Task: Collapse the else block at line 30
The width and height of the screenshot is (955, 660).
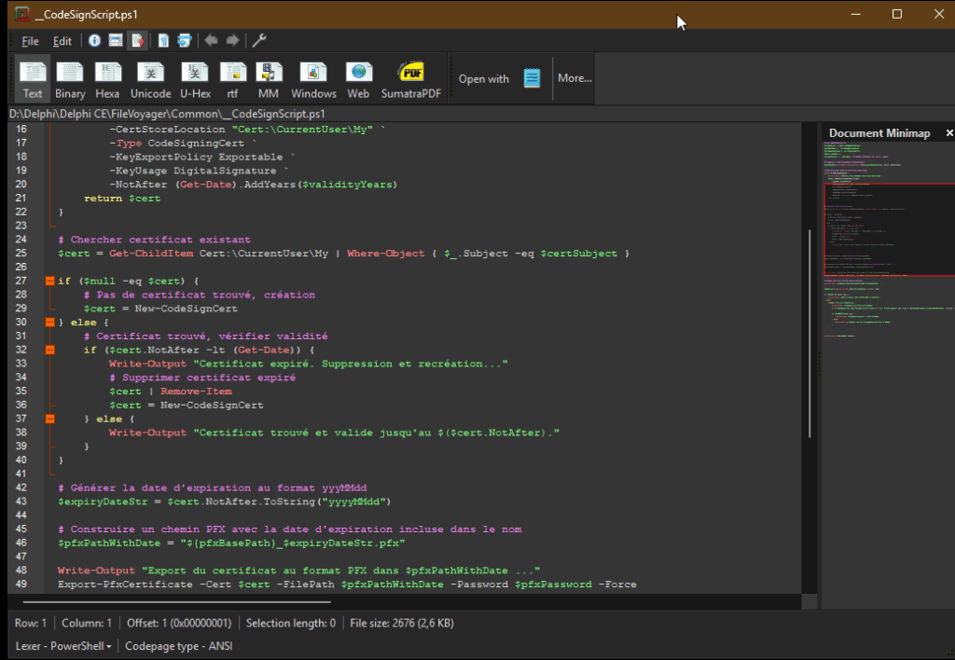Action: pos(49,323)
